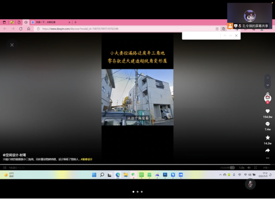275x199 pixels.
Task: Like the video with the heart icon
Action: pos(267,111)
